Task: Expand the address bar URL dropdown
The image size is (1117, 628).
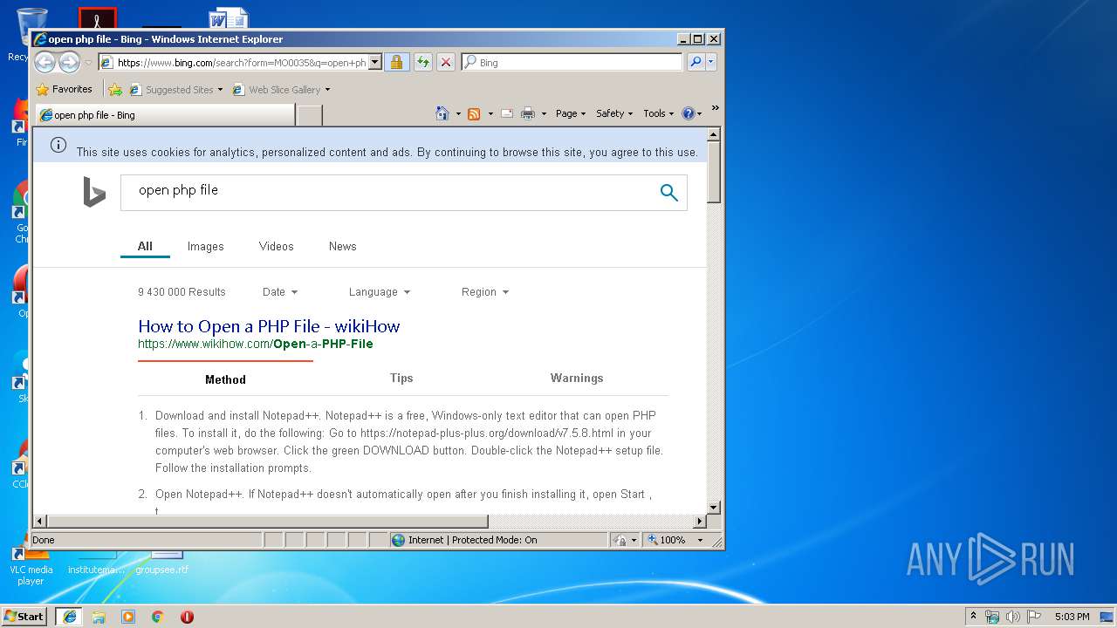Action: click(x=375, y=62)
